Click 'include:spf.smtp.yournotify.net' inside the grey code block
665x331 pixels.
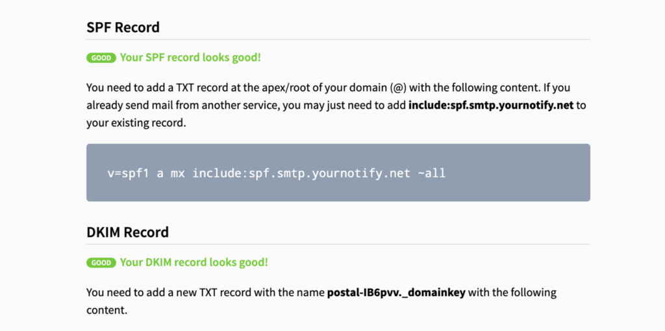pos(301,173)
